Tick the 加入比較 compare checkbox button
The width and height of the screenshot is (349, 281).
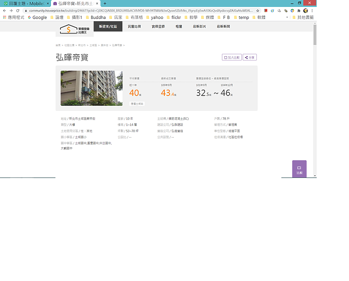[232, 57]
